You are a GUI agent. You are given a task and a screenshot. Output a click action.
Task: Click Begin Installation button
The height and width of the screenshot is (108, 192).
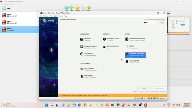(x=159, y=88)
